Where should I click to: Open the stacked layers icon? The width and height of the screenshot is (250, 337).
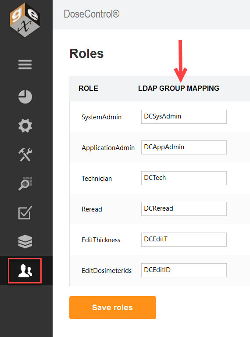pos(25,241)
